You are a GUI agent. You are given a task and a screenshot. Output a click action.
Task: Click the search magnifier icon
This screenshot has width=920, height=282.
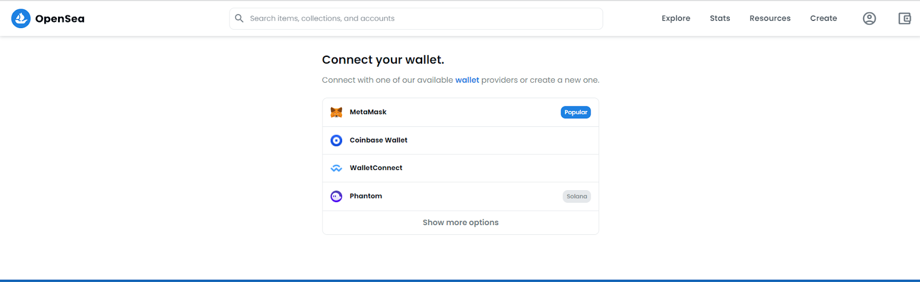click(239, 18)
